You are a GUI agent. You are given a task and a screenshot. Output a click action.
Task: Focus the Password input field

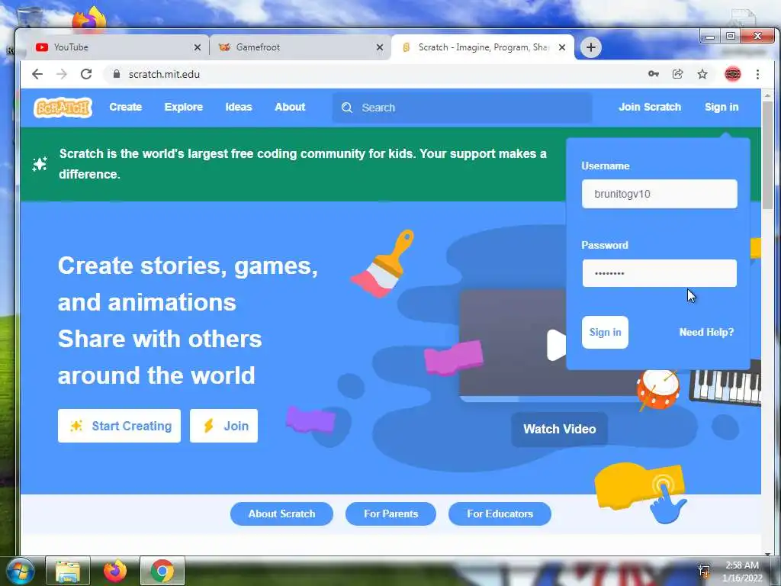pos(660,273)
